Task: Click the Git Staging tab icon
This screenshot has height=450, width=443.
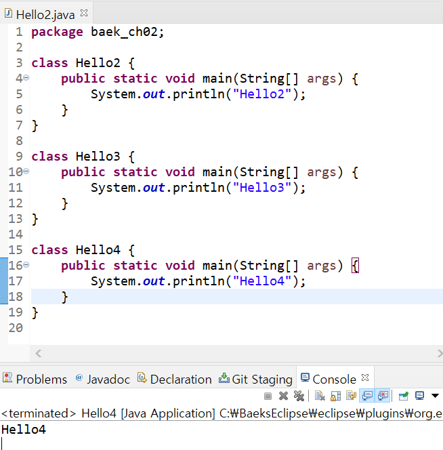Action: [224, 378]
